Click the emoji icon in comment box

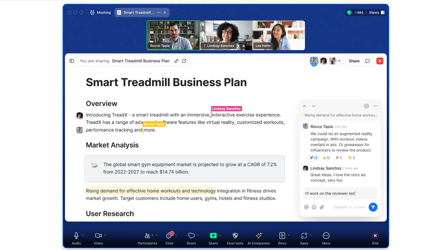point(314,207)
